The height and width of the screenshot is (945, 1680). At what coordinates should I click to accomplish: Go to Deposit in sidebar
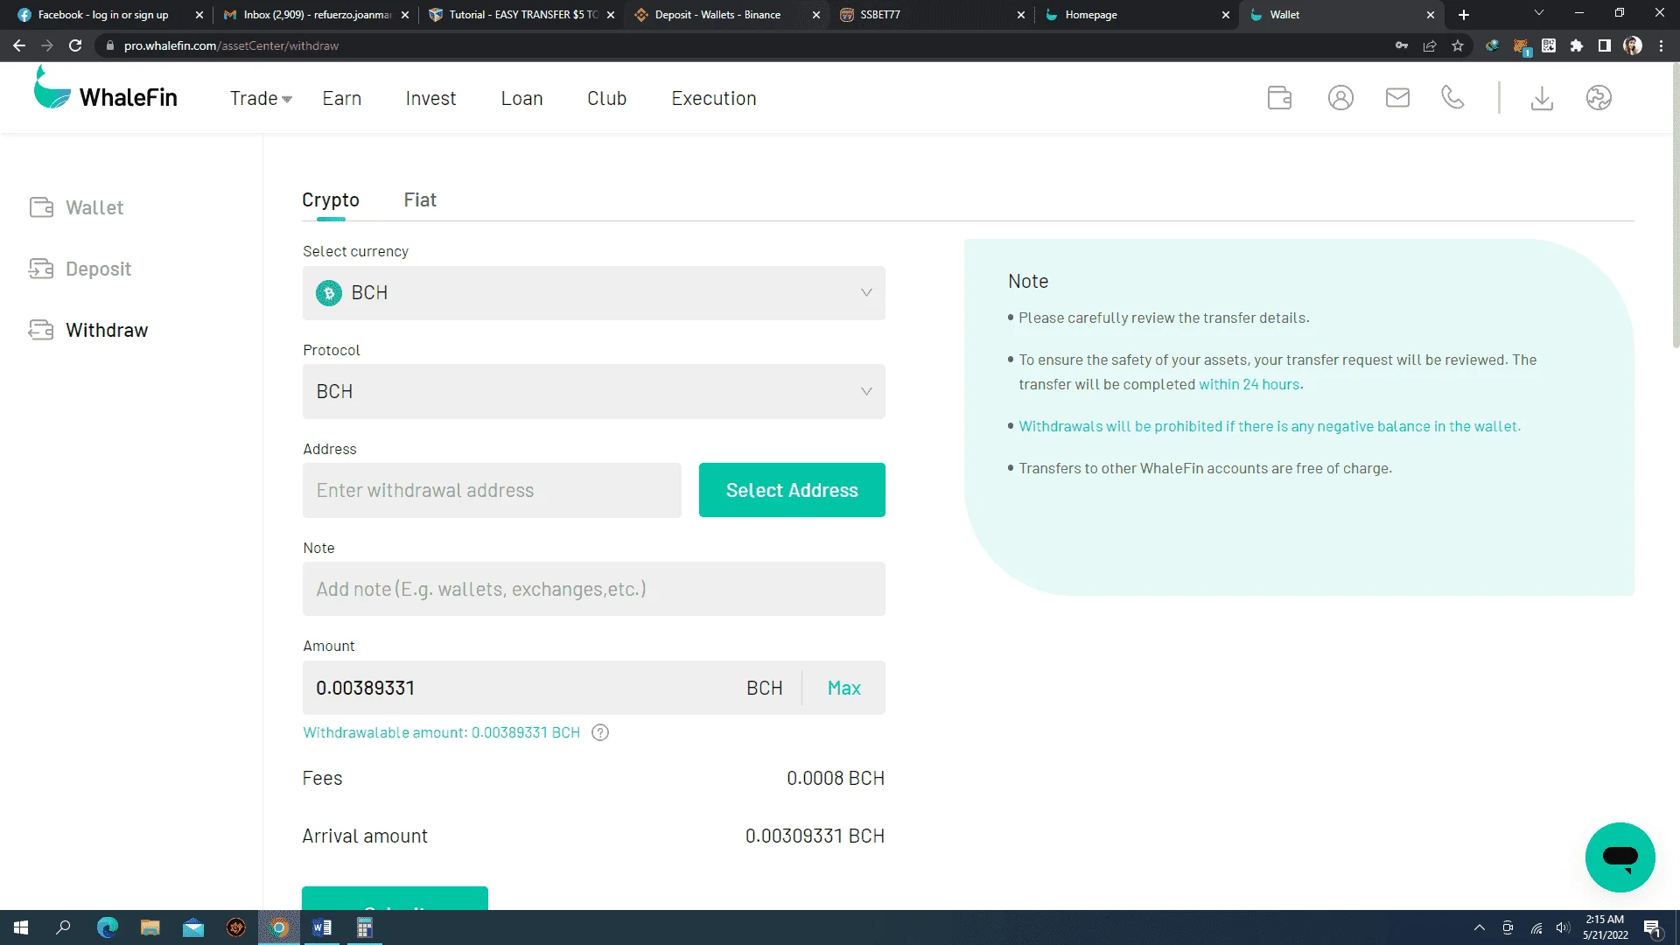click(x=80, y=269)
